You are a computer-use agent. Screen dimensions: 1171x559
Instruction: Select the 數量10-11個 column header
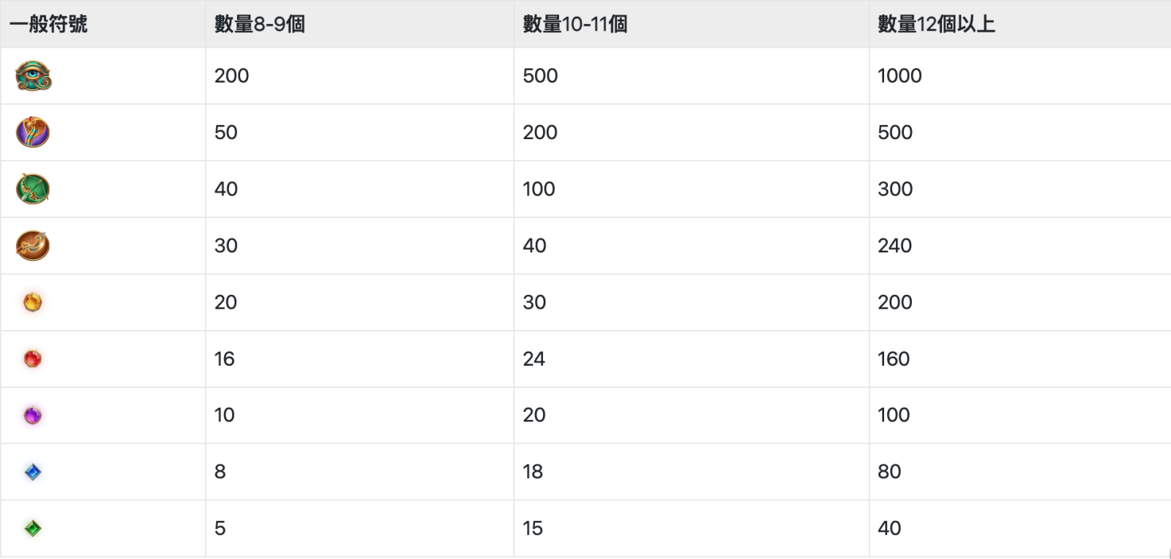point(575,24)
